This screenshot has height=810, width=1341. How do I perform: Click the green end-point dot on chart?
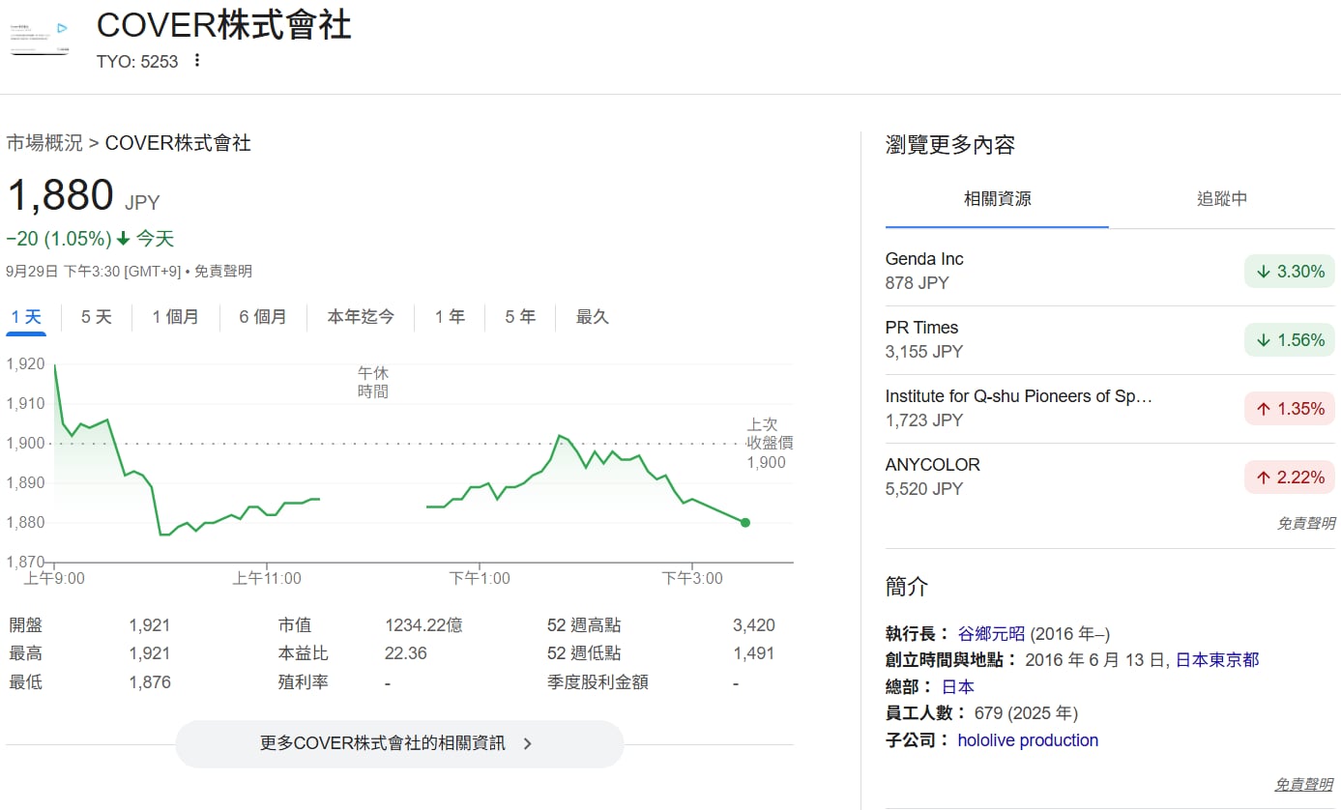pos(745,523)
